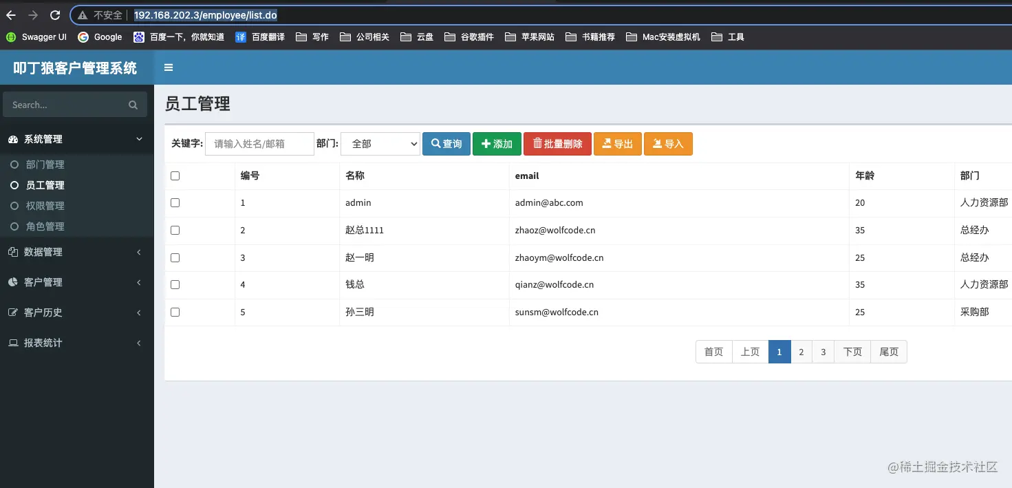Click the sidebar search magnifier icon

(x=133, y=105)
